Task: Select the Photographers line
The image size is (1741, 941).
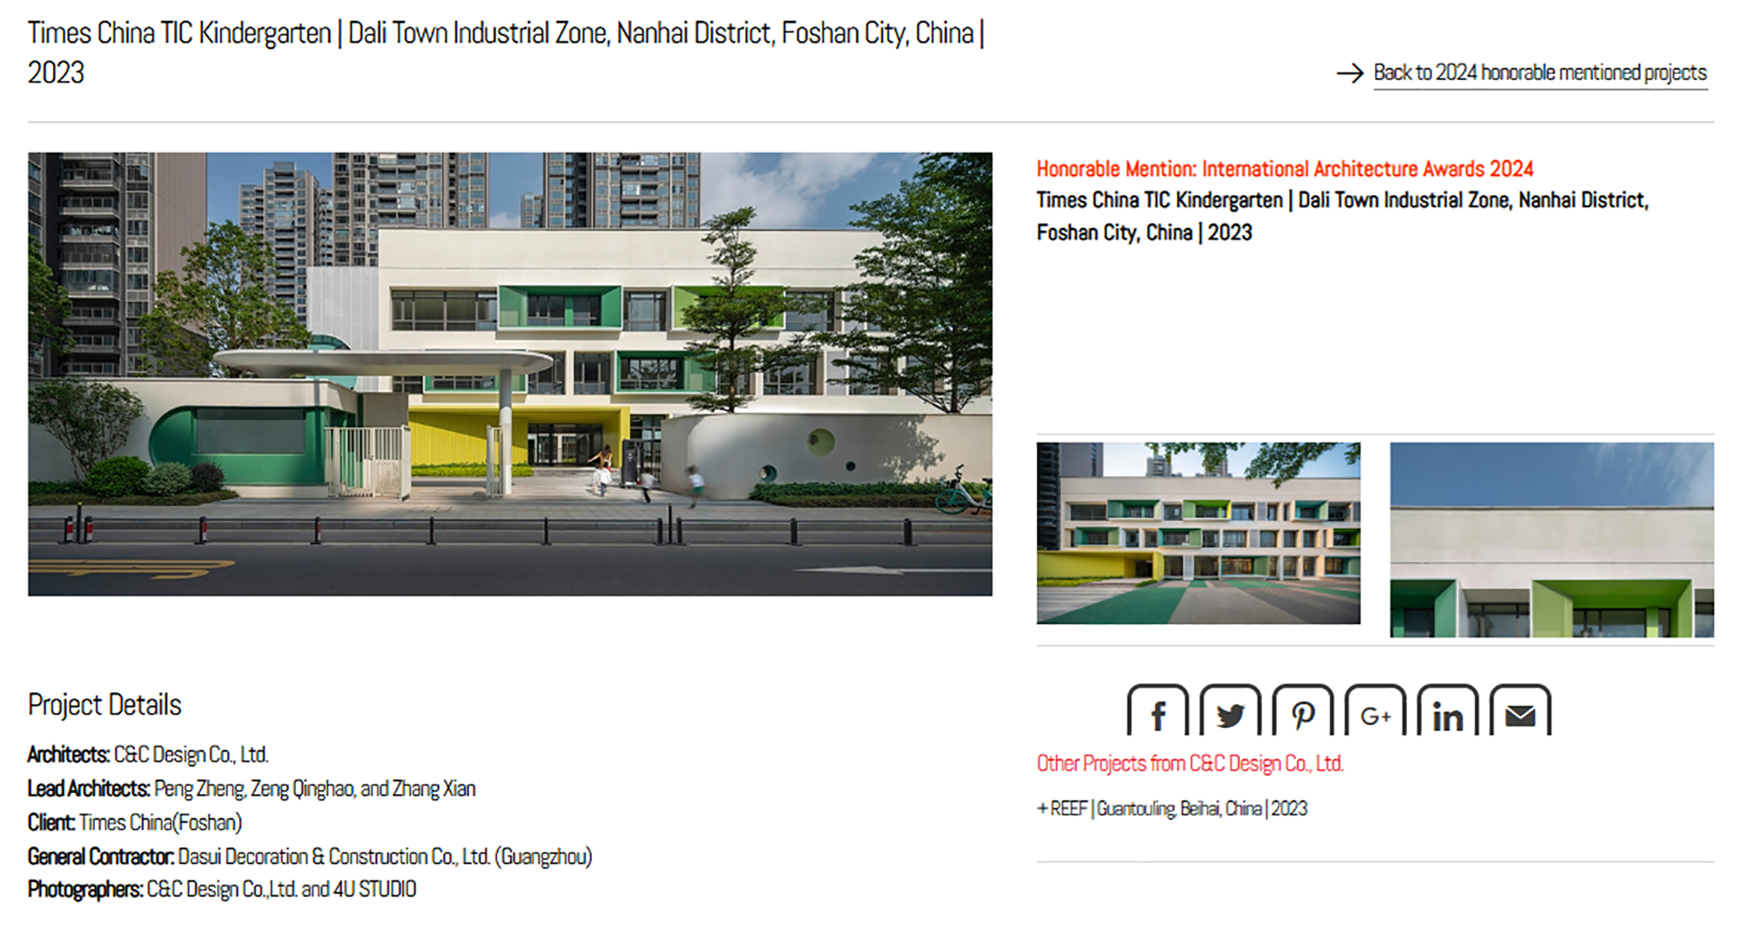Action: 222,890
